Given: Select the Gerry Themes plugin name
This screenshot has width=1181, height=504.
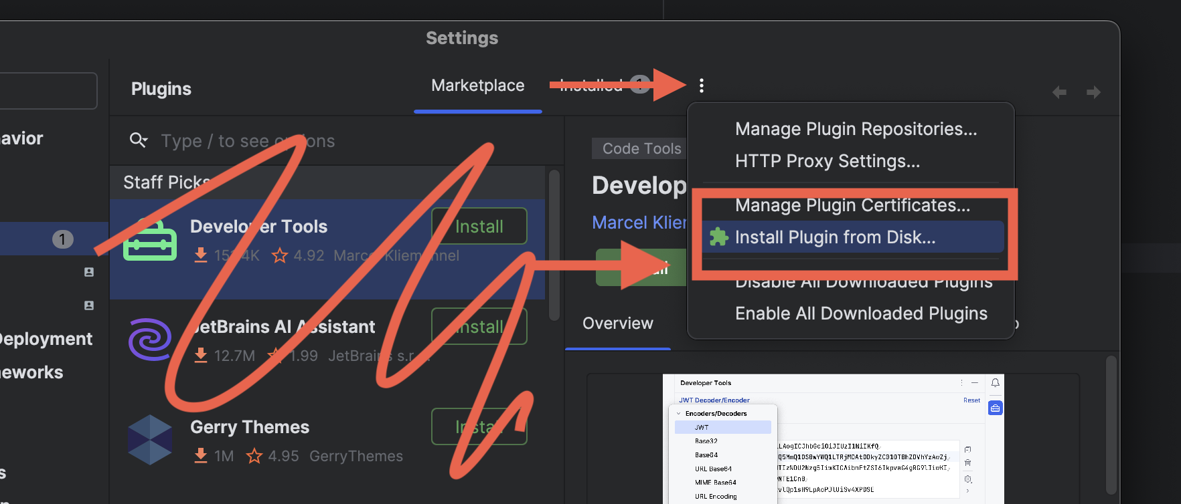Looking at the screenshot, I should click(x=250, y=427).
